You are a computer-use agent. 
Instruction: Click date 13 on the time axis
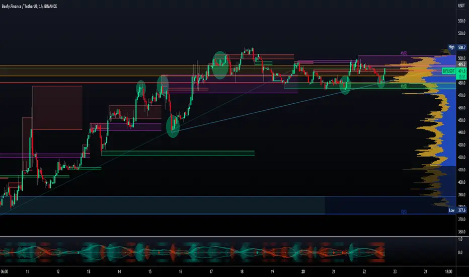coord(89,271)
